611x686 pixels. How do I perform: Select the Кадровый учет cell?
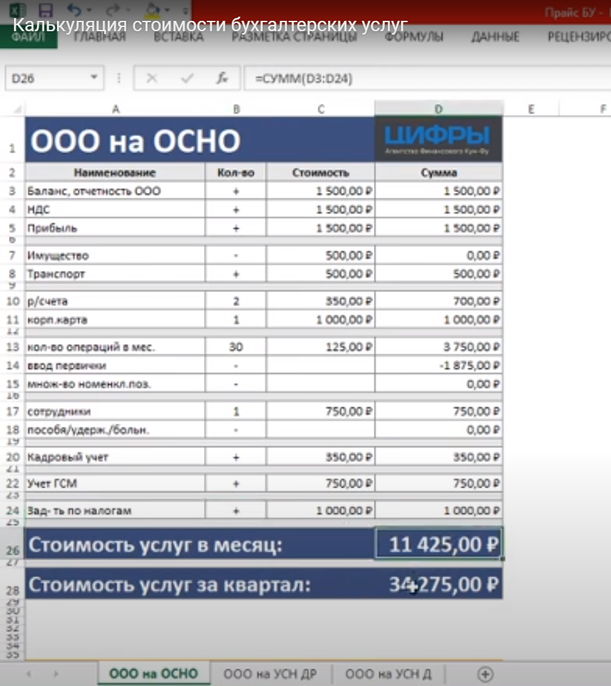[115, 457]
